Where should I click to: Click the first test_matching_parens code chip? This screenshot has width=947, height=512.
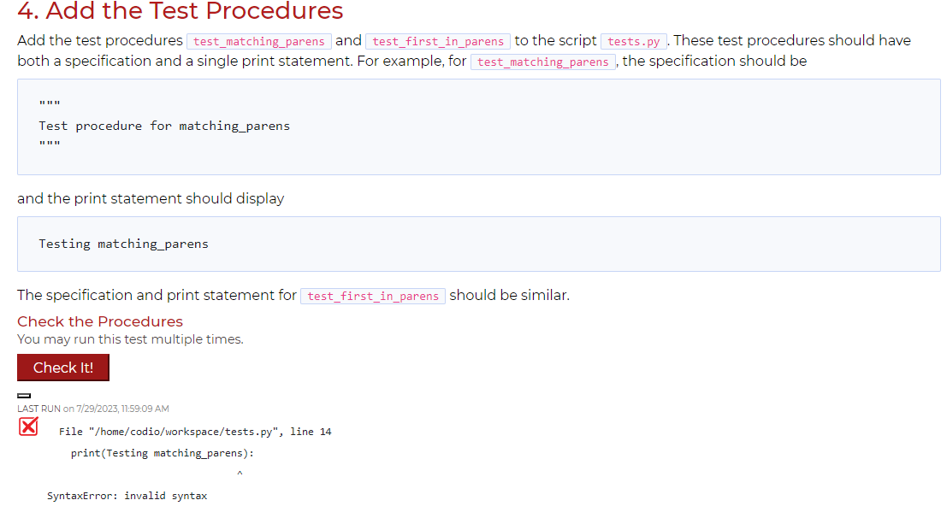(258, 41)
